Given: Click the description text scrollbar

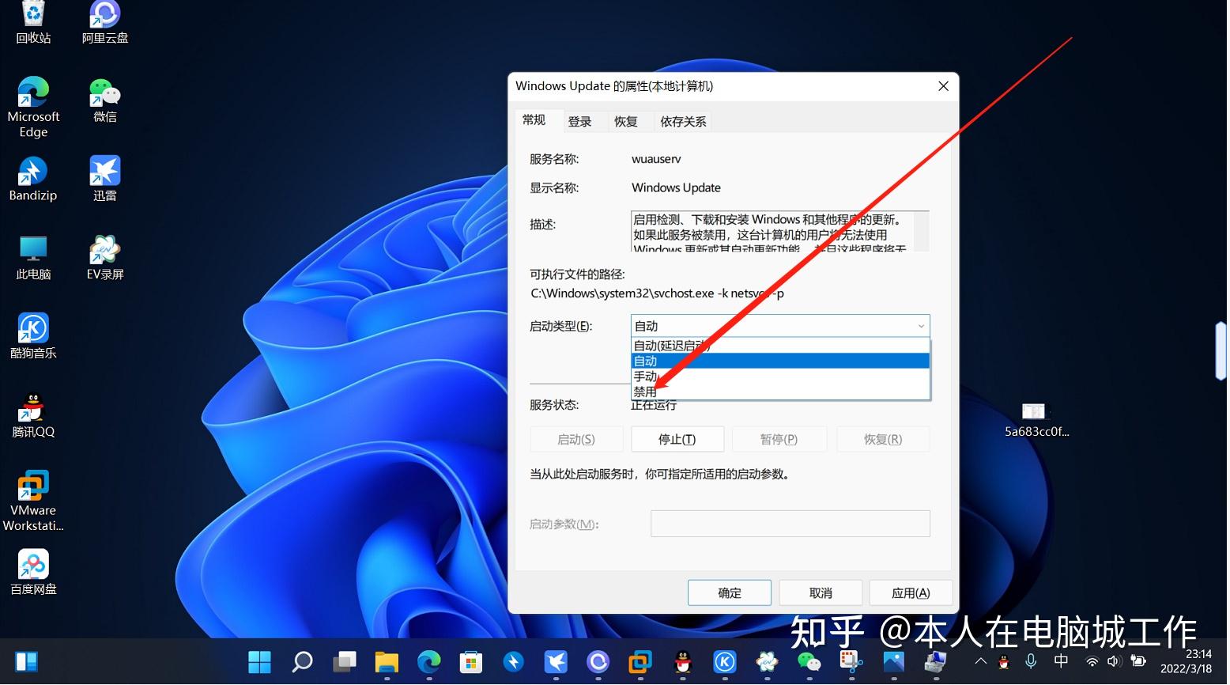Looking at the screenshot, I should pyautogui.click(x=921, y=231).
